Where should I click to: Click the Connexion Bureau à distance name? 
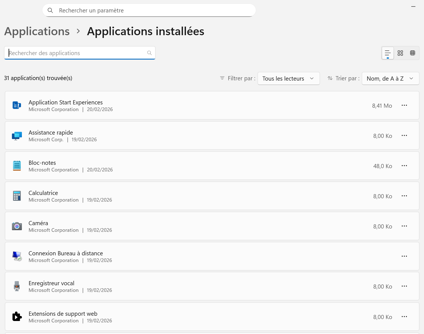point(66,253)
